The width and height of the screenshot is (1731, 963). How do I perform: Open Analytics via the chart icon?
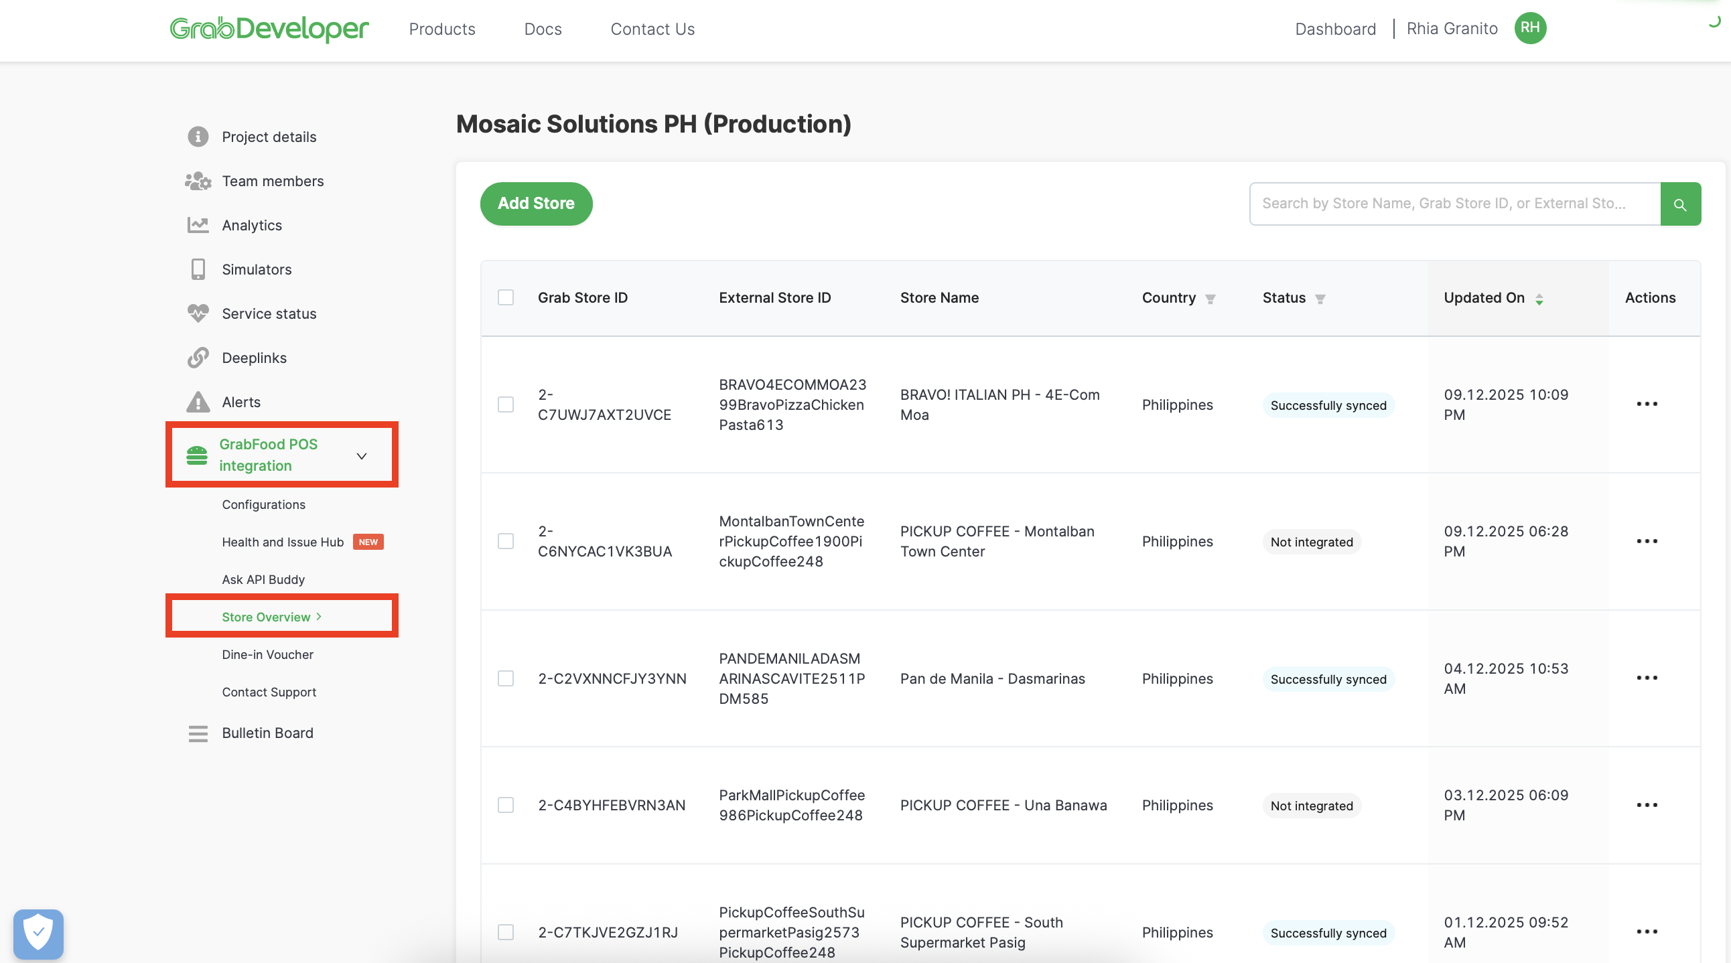(x=198, y=225)
